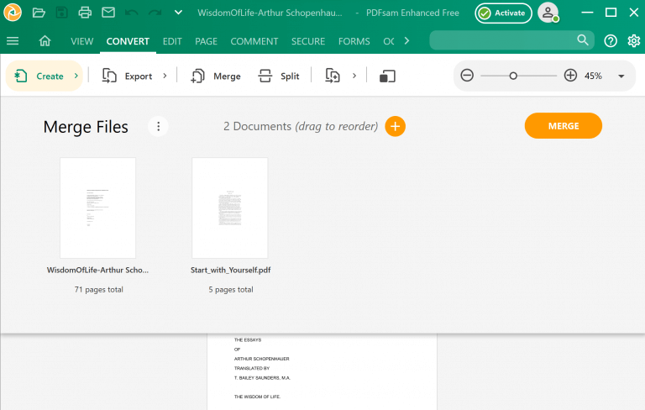
Task: Click the 5 pages total label
Action: click(x=231, y=289)
